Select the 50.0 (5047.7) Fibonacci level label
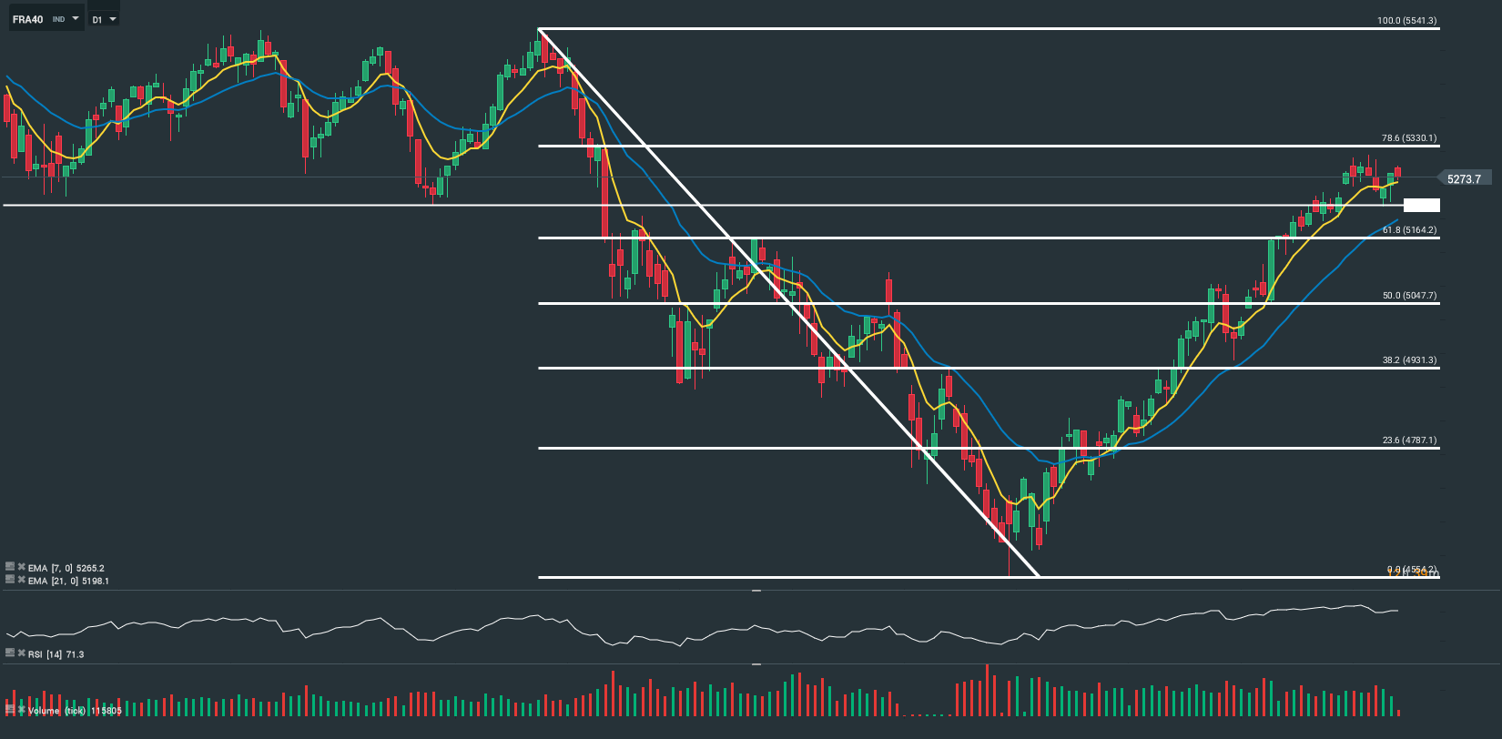The width and height of the screenshot is (1502, 739). [x=1409, y=296]
